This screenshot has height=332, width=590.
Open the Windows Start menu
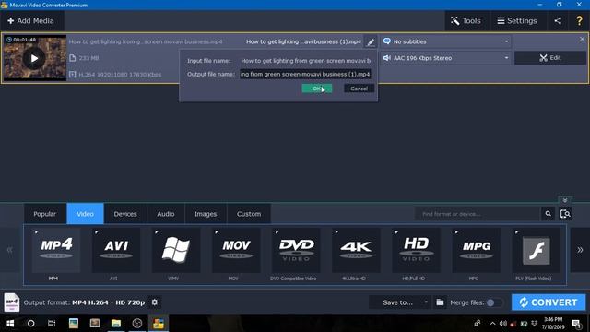click(10, 324)
